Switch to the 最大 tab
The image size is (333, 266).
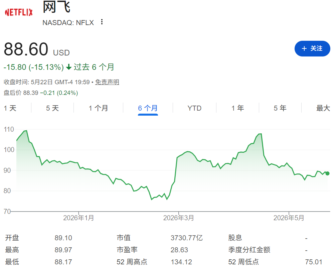coord(323,108)
